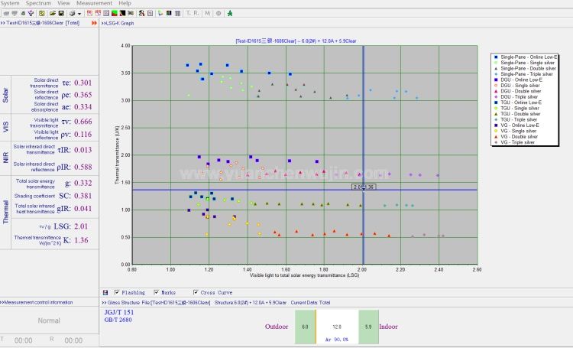Click the DGU - Double silver legend entry
The width and height of the screenshot is (573, 348).
(517, 91)
